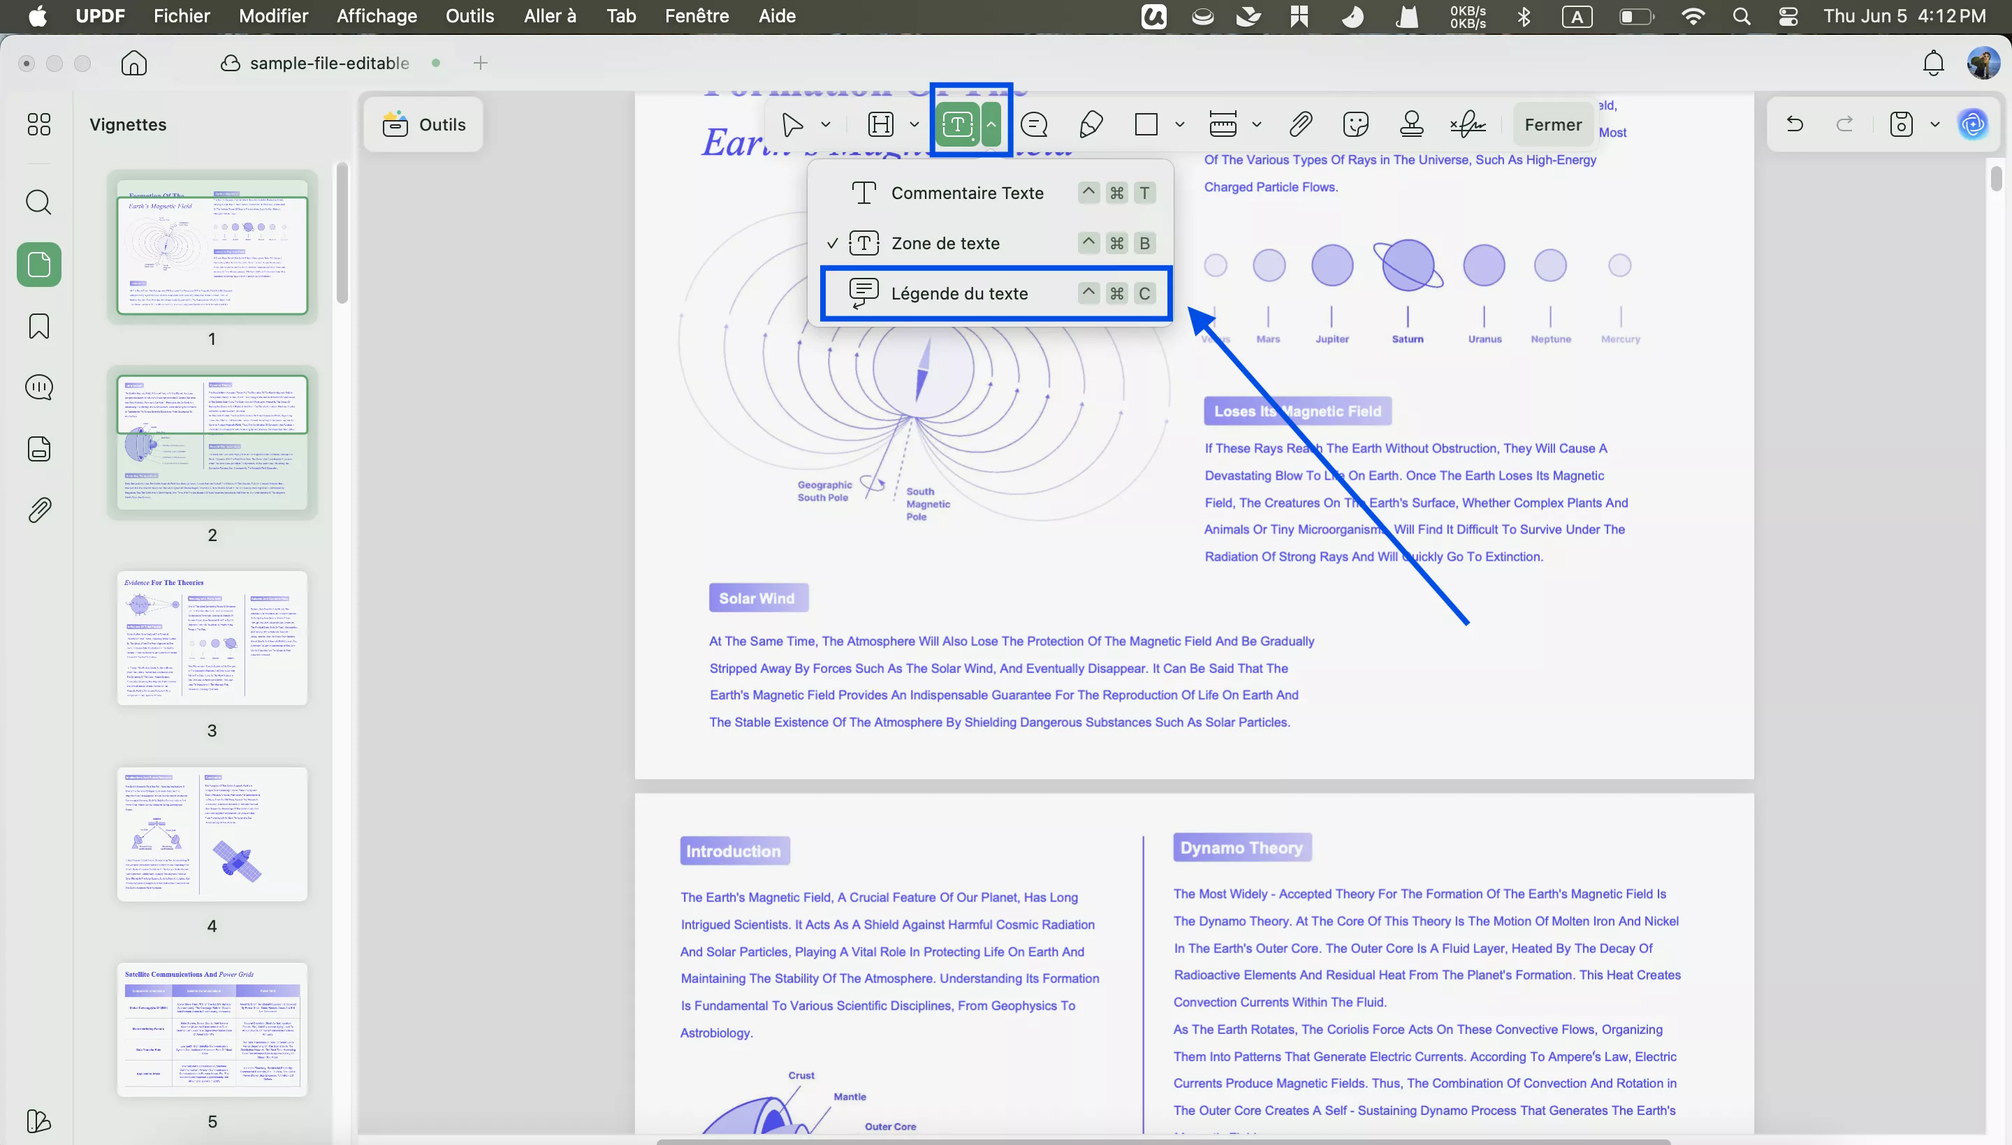Open macOS Control Center
Screen dimensions: 2012x1145
[x=1788, y=16]
